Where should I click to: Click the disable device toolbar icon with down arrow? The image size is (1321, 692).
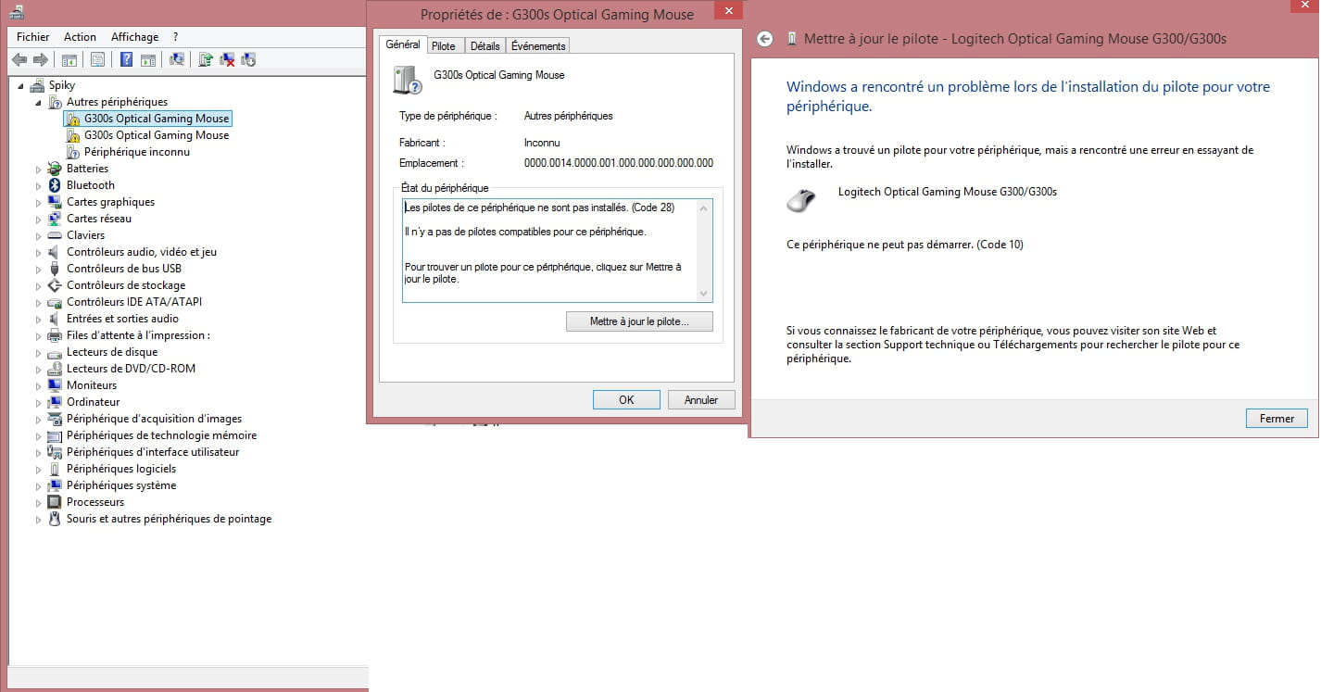pyautogui.click(x=248, y=60)
